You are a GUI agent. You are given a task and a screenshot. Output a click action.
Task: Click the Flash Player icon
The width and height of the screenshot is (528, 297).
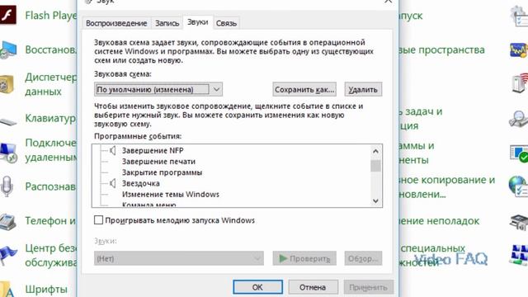coord(7,15)
